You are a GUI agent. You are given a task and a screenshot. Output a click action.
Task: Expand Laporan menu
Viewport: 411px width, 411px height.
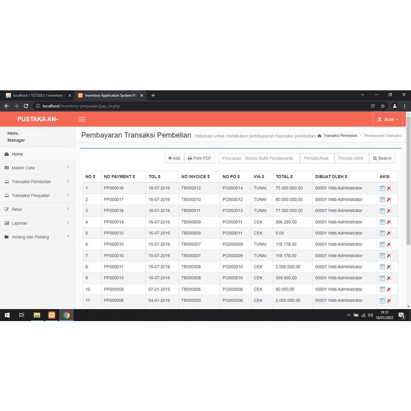[37, 223]
